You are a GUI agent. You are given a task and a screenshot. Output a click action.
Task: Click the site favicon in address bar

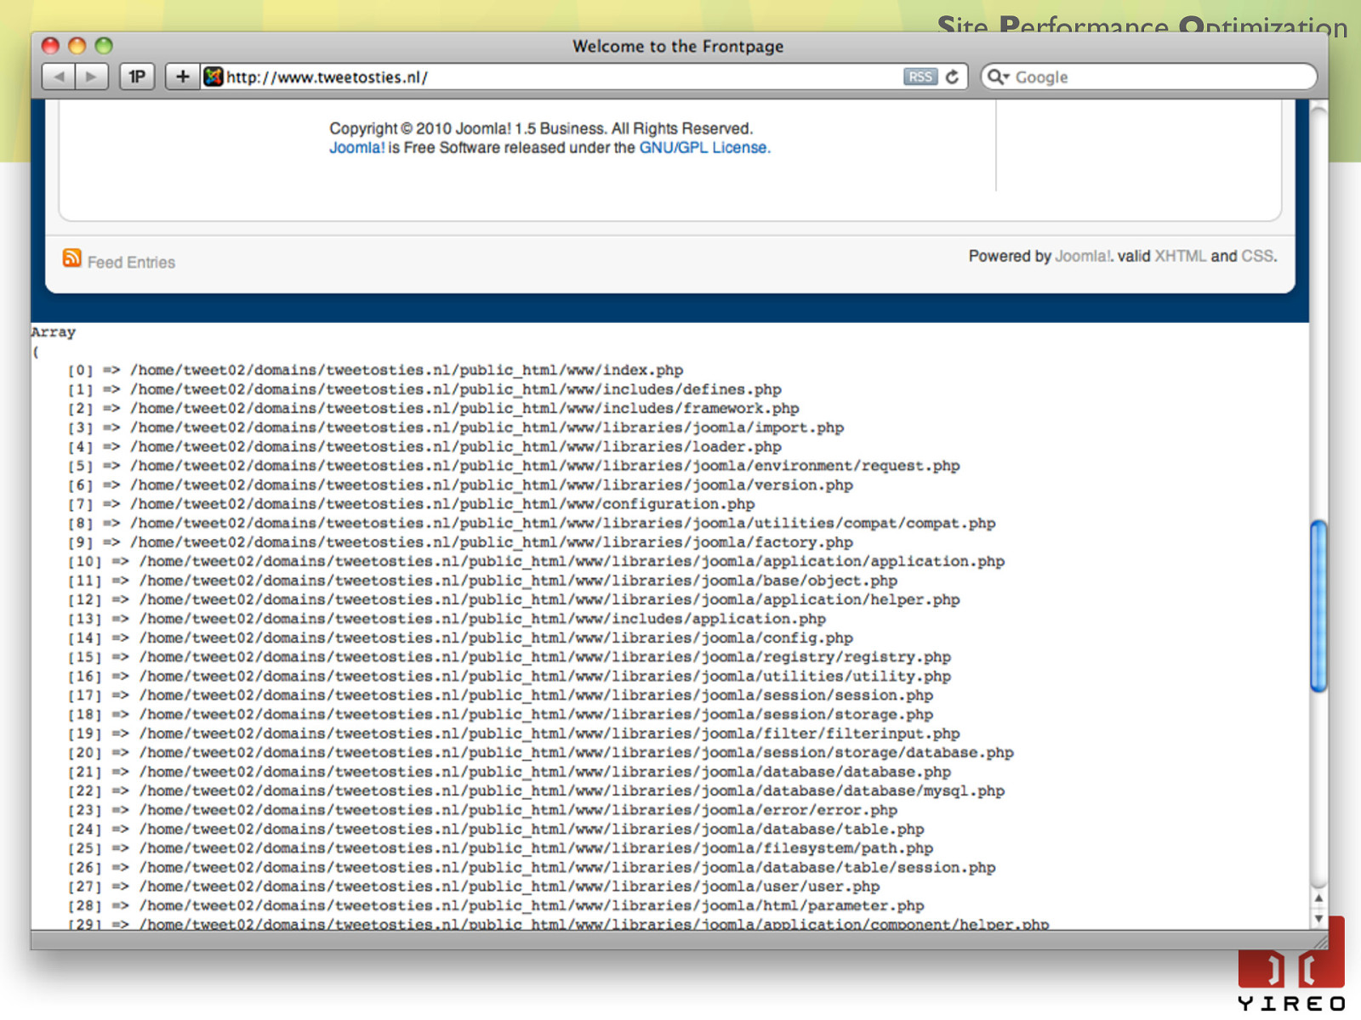click(214, 77)
